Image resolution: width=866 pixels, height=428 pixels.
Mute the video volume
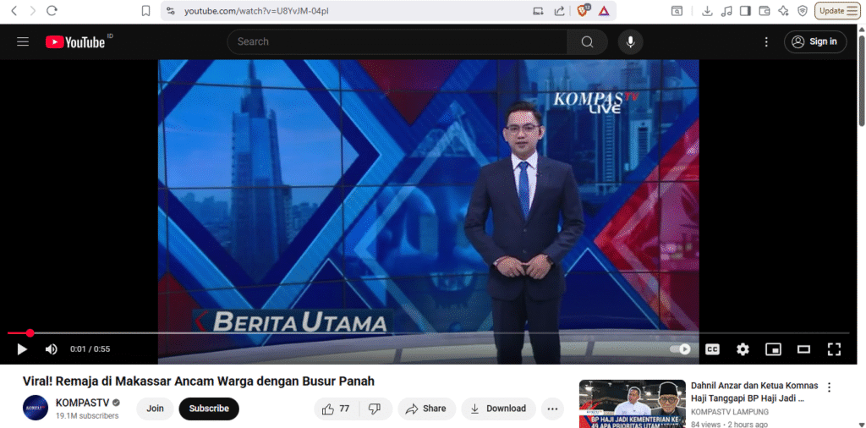52,349
